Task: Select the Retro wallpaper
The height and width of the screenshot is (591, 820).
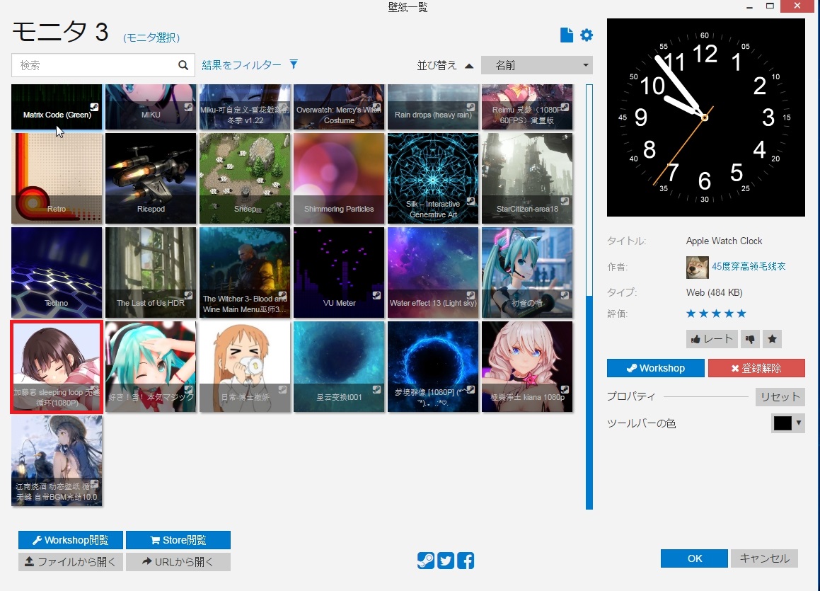Action: click(x=57, y=178)
